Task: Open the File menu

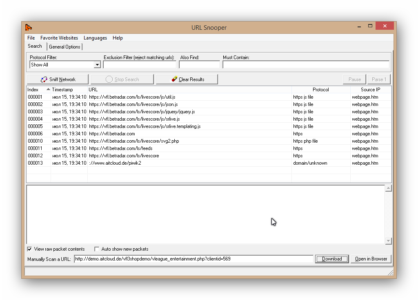Action: pos(31,38)
